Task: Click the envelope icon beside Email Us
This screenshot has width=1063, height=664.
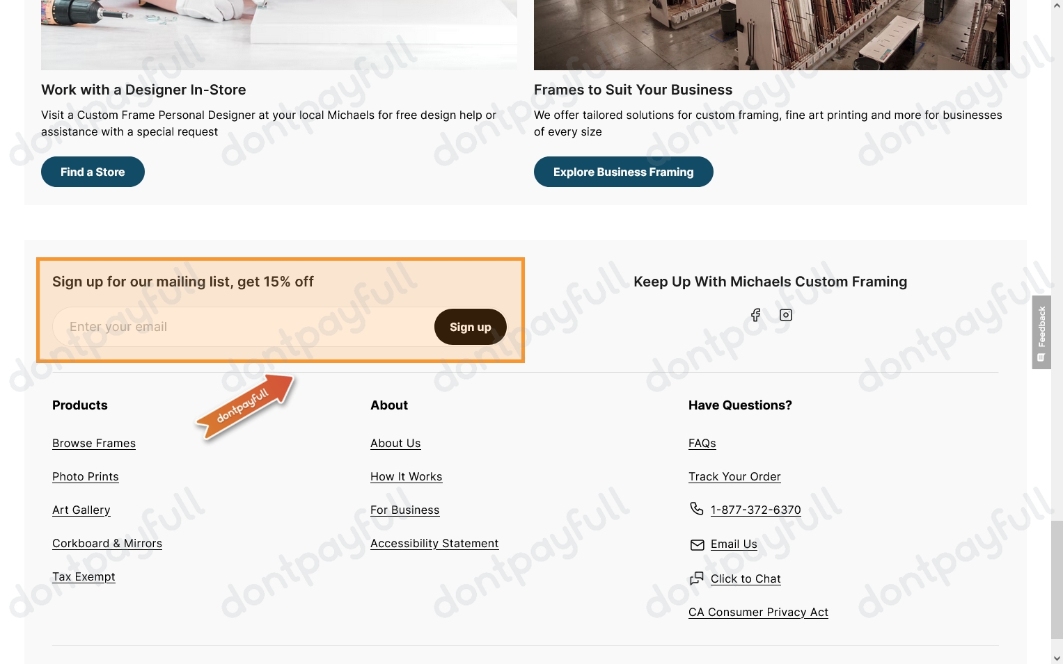Action: tap(697, 544)
